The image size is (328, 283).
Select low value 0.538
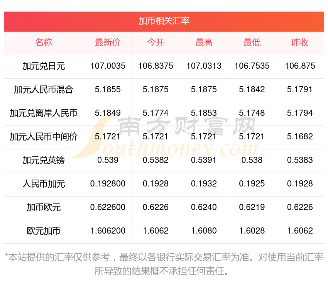click(252, 160)
